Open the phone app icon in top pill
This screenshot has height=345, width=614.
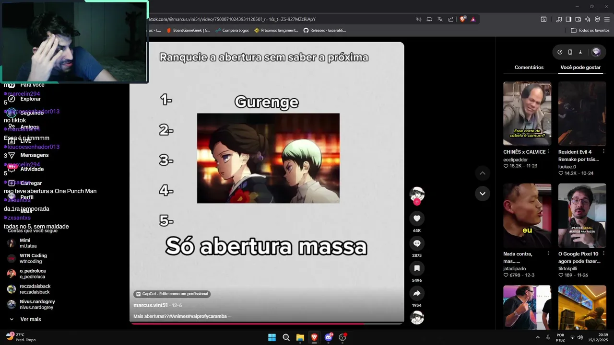click(x=570, y=52)
